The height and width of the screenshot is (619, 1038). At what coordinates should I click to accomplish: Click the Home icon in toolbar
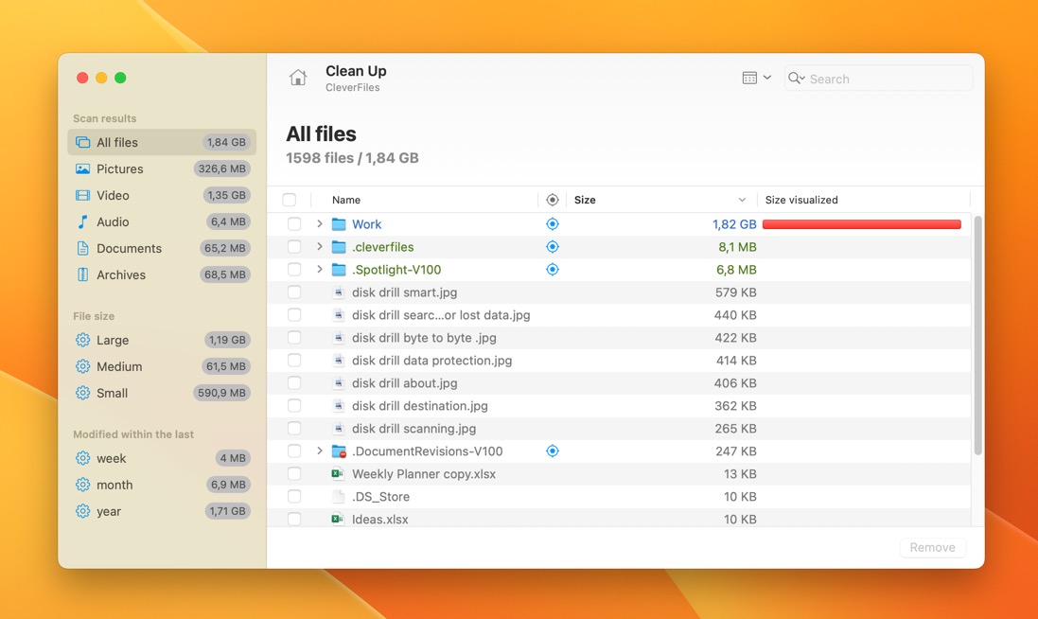point(298,78)
